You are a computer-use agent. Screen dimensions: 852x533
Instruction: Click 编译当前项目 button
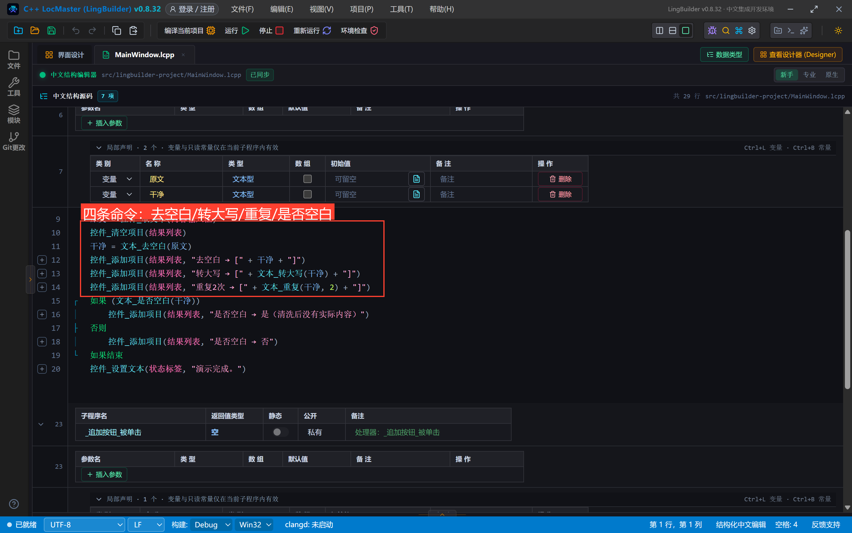pos(189,31)
